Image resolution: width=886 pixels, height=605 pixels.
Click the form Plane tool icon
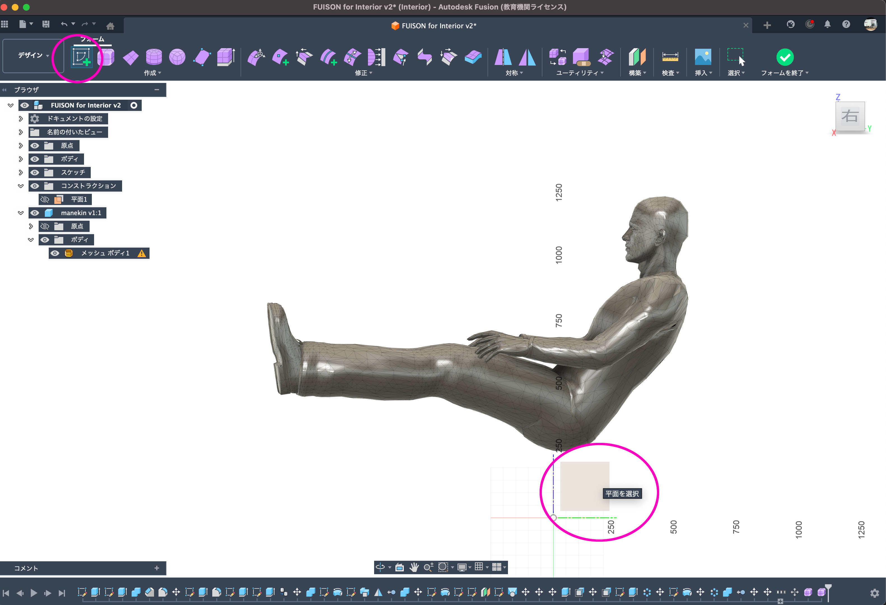coord(130,58)
